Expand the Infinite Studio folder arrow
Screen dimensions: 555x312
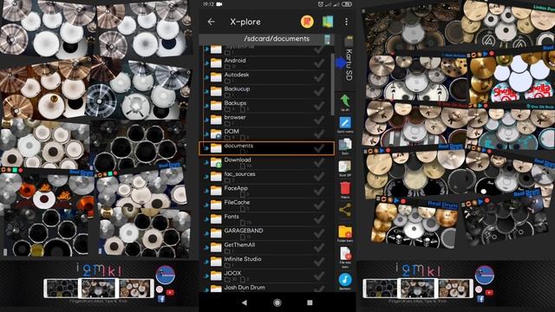coord(206,262)
